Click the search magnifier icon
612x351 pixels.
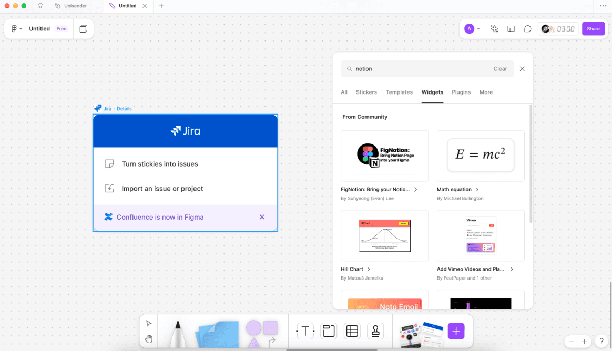[x=349, y=69]
